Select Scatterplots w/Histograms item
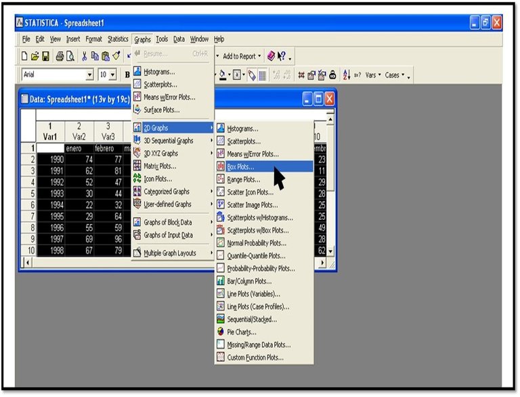Image resolution: width=520 pixels, height=397 pixels. 264,217
